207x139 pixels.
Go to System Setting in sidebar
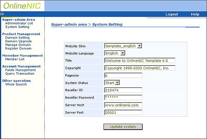coord(17,27)
